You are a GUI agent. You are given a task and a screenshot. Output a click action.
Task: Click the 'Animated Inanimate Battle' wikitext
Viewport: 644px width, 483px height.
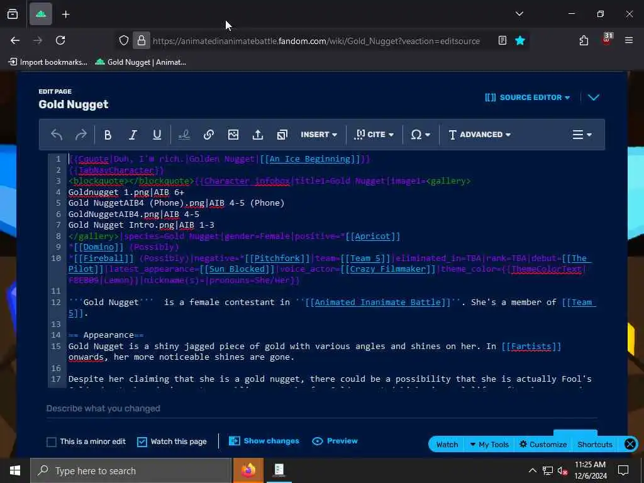[377, 303]
